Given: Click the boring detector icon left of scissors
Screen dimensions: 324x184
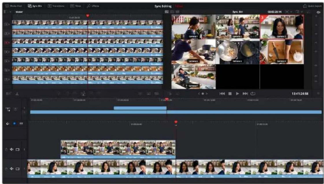Looking at the screenshot, I should (8, 94).
